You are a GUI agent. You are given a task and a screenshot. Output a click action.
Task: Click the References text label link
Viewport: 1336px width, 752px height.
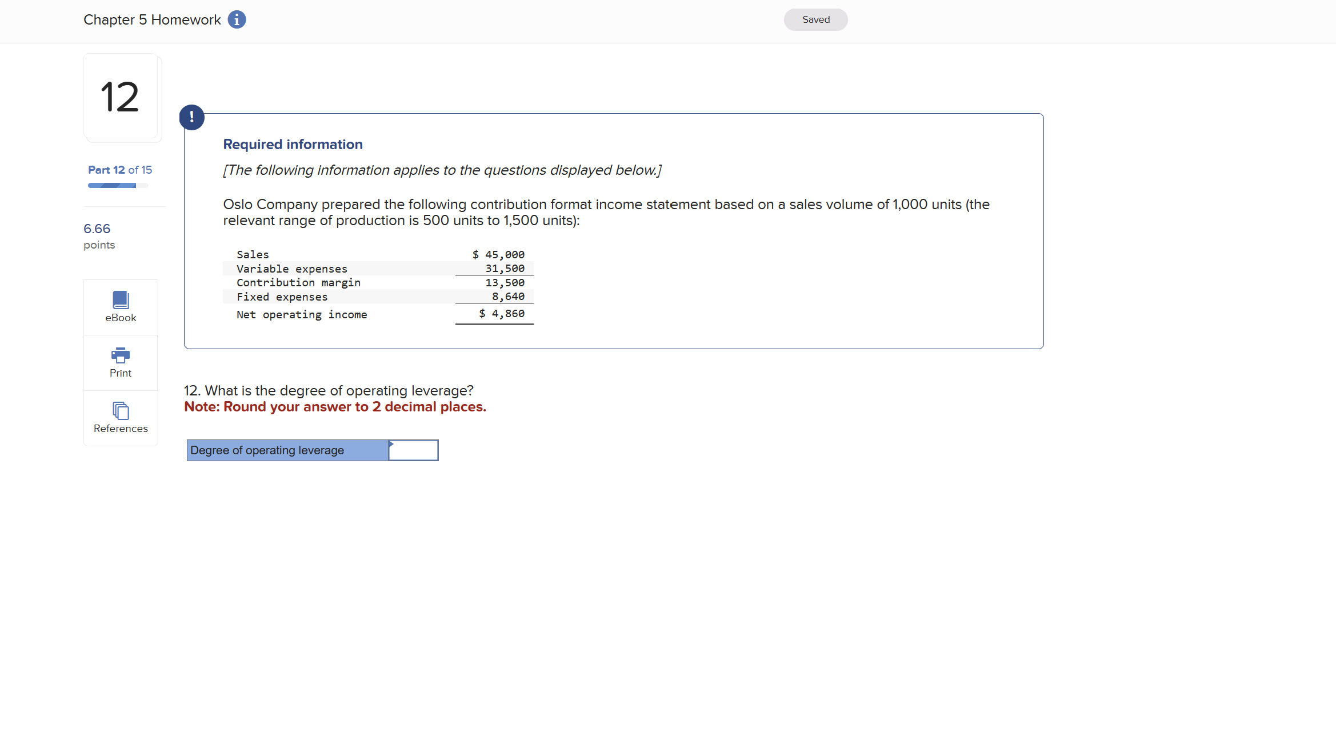119,428
